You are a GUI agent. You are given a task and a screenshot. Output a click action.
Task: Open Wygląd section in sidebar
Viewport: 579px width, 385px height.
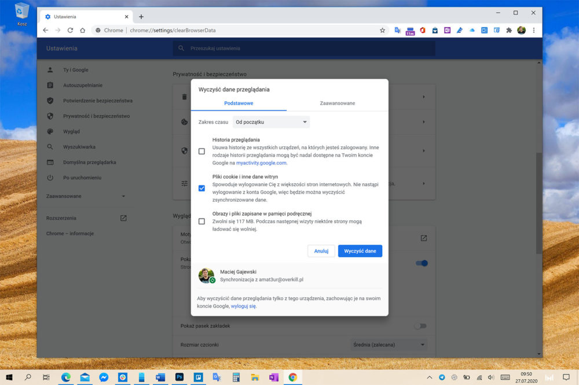[71, 132]
